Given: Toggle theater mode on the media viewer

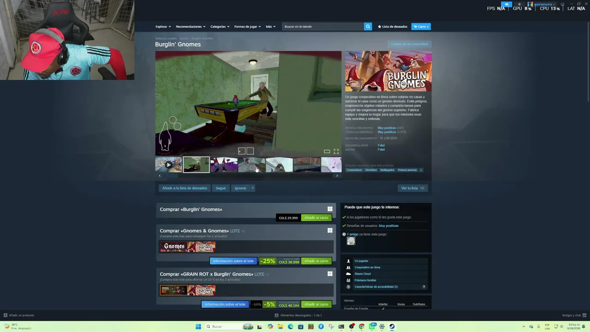Looking at the screenshot, I should click(x=327, y=151).
